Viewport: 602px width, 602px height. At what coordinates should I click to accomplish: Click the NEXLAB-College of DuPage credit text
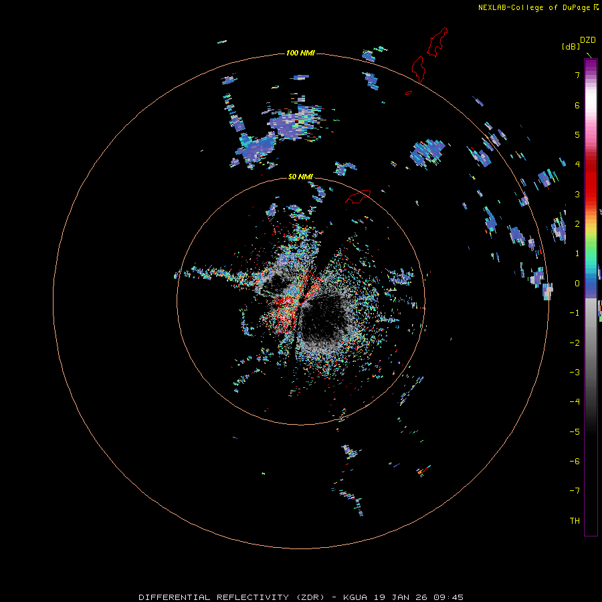pyautogui.click(x=534, y=7)
